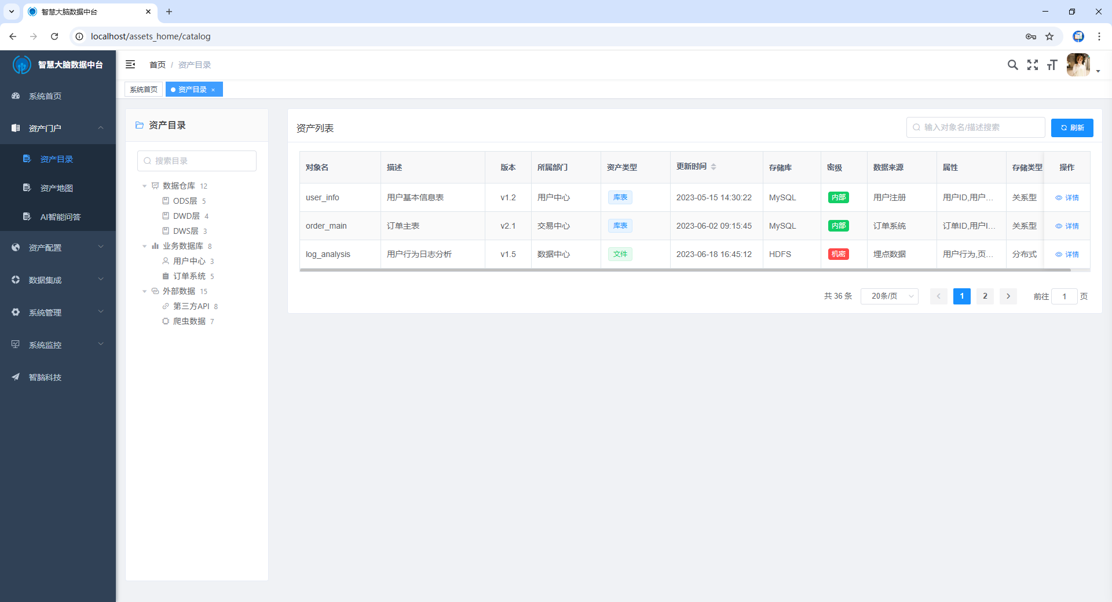Collapse the sidebar with hamburger icon
The width and height of the screenshot is (1112, 602).
(130, 64)
